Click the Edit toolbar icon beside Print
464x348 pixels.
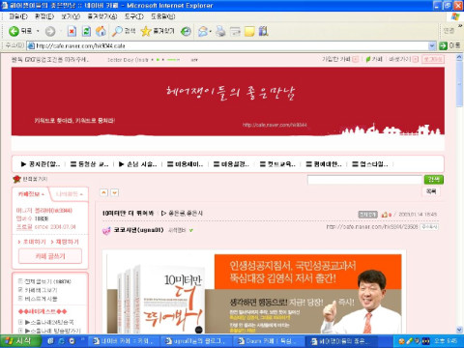coord(235,31)
